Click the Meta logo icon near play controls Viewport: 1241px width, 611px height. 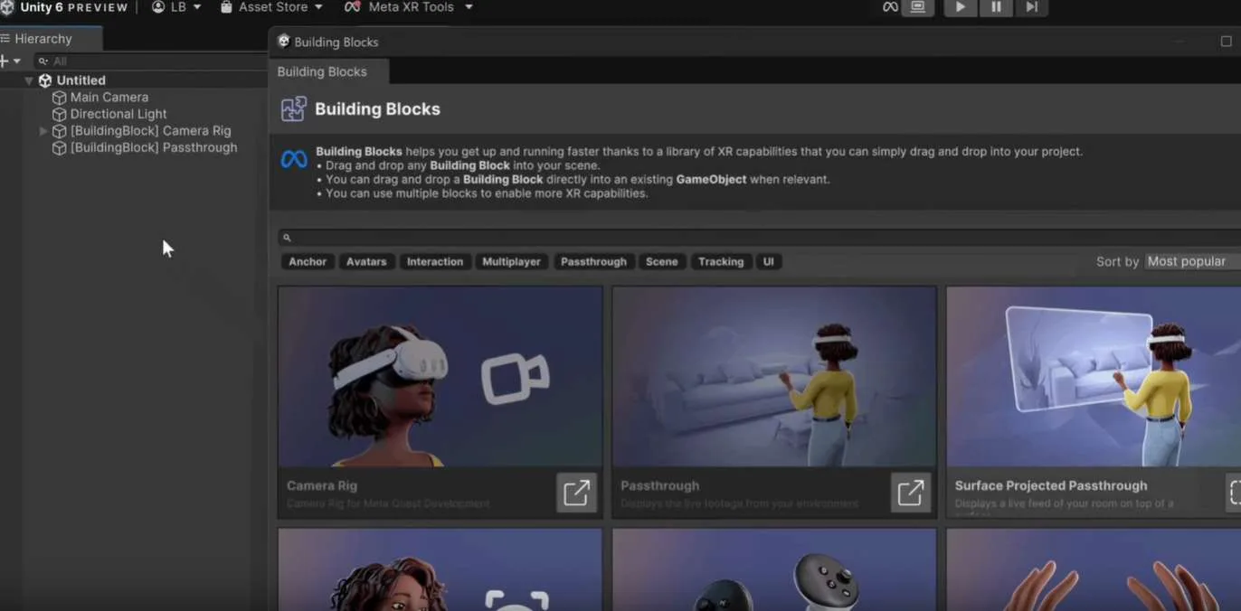point(891,7)
